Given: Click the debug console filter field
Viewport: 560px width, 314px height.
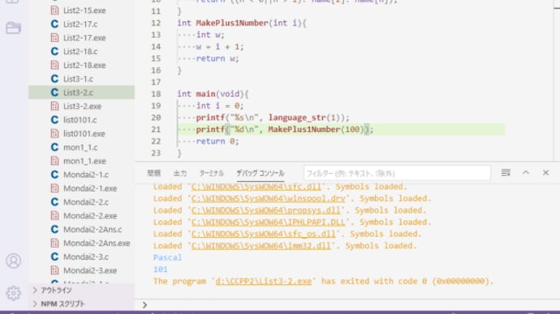Looking at the screenshot, I should 397,173.
